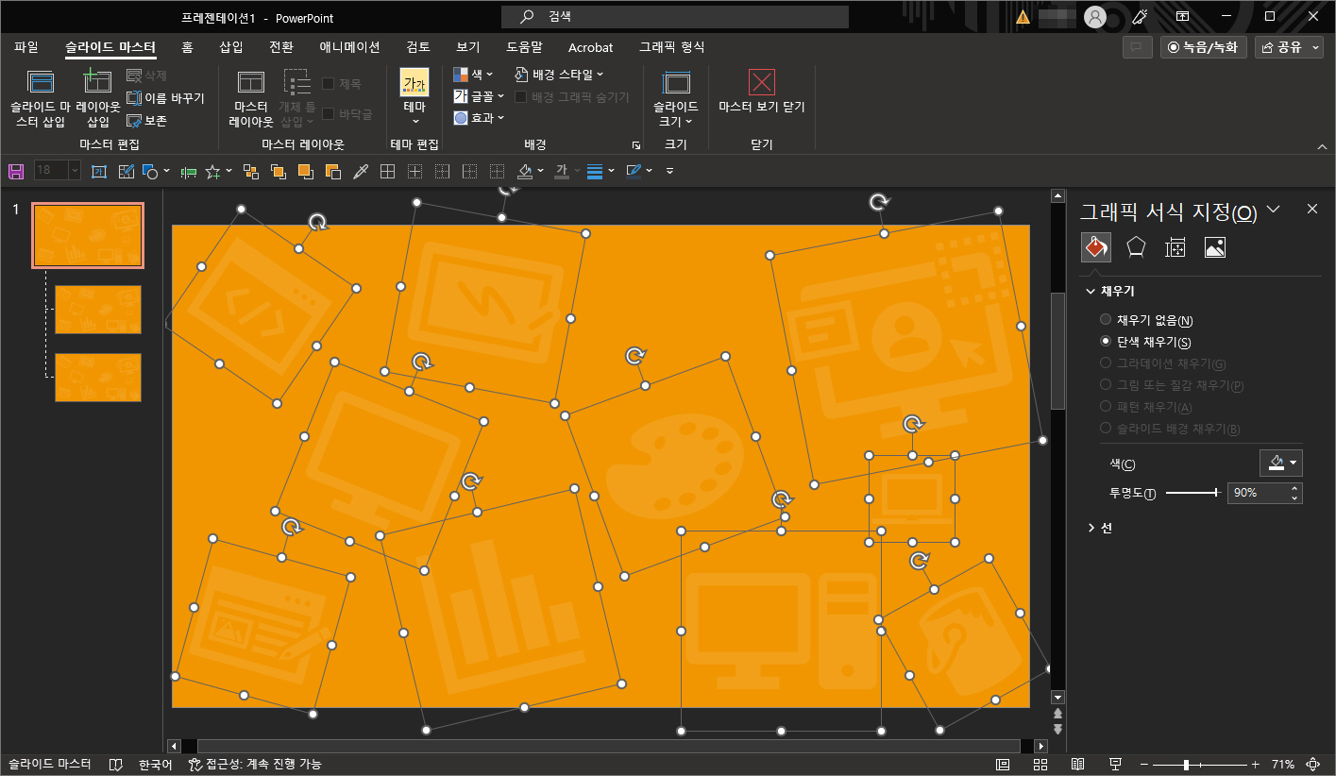1336x776 pixels.
Task: Select the 채우기 및 선 paint bucket tab icon
Action: pos(1096,247)
